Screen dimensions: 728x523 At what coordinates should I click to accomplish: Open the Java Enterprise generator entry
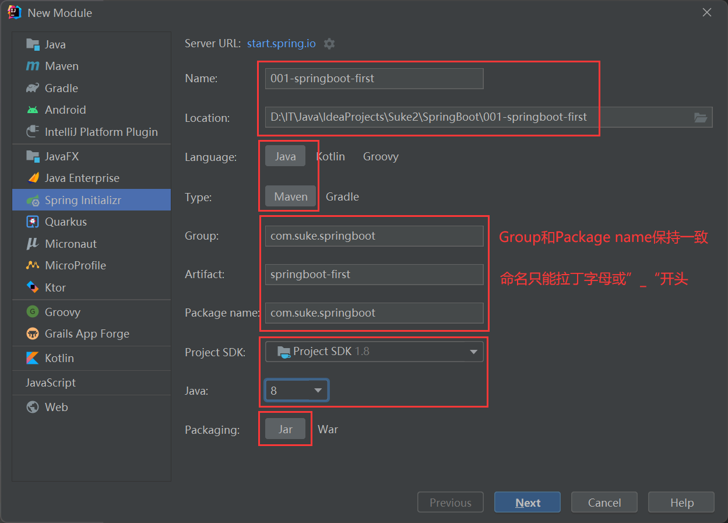pyautogui.click(x=82, y=178)
